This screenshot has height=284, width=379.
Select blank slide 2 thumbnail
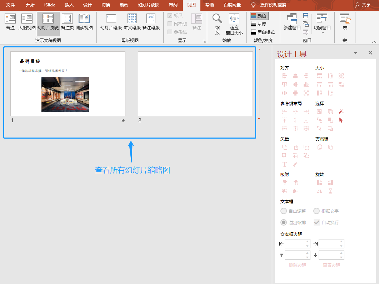[x=195, y=84]
